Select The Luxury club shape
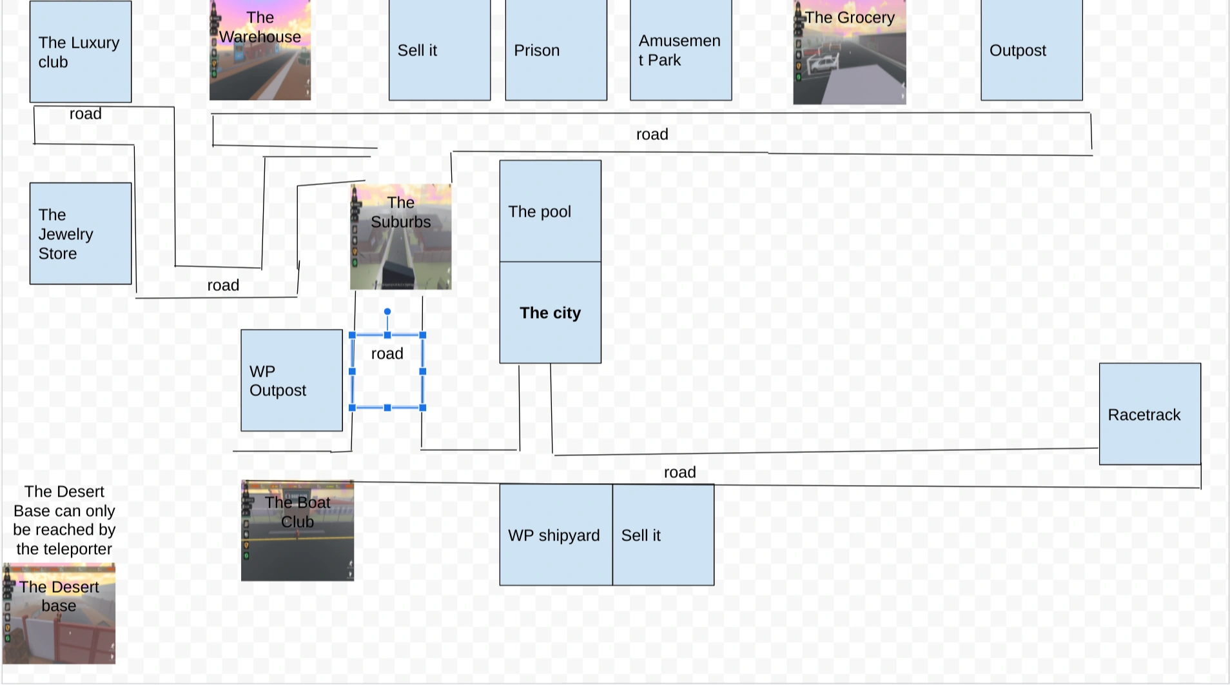The image size is (1230, 685). point(80,52)
